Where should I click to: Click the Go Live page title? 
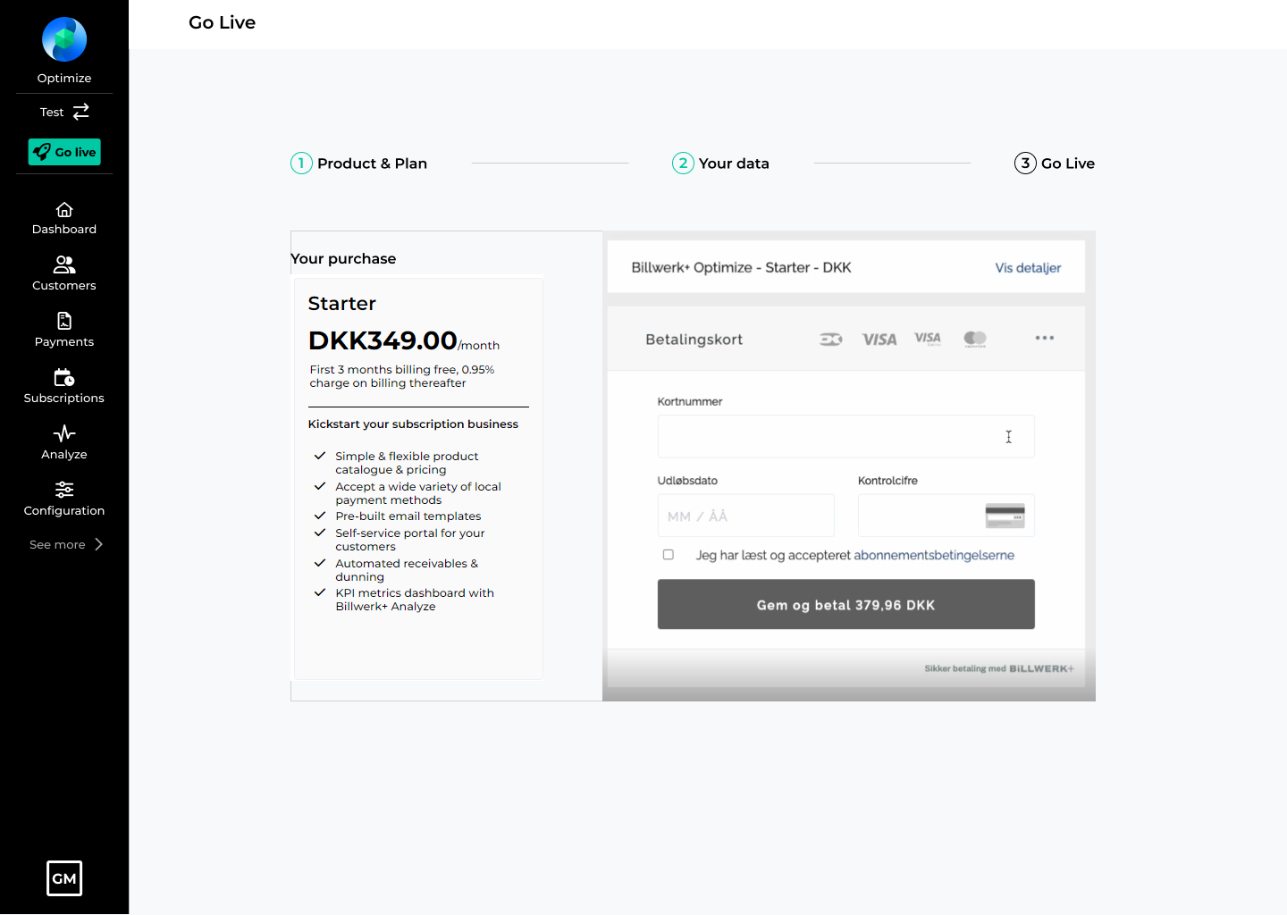coord(223,22)
